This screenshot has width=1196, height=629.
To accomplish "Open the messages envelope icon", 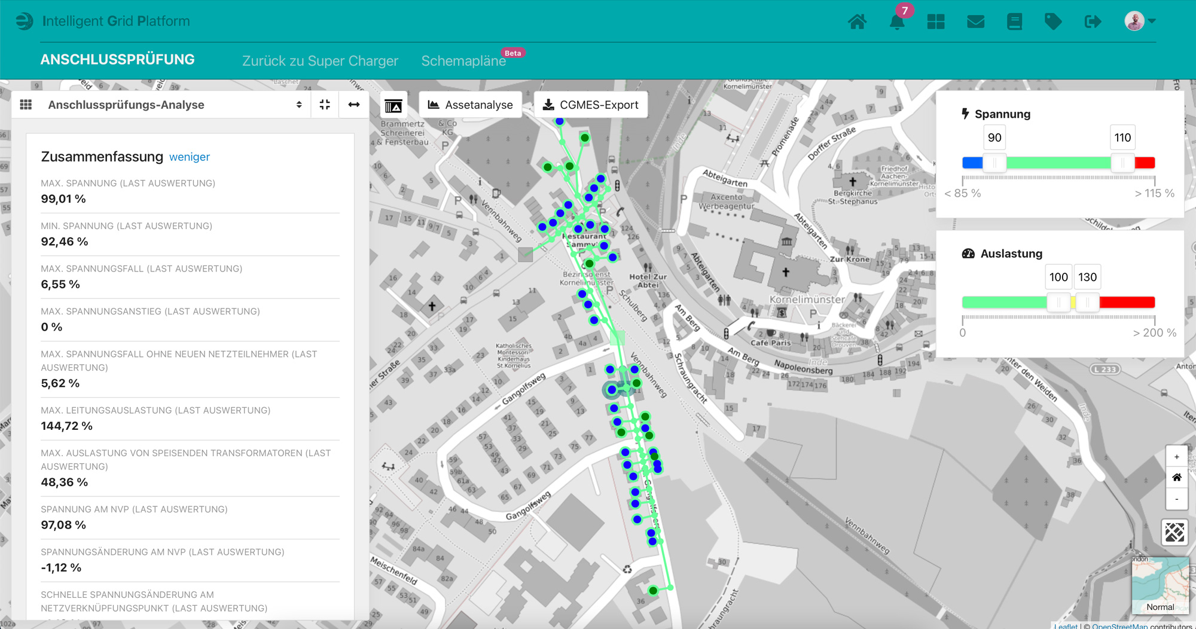I will pyautogui.click(x=975, y=21).
